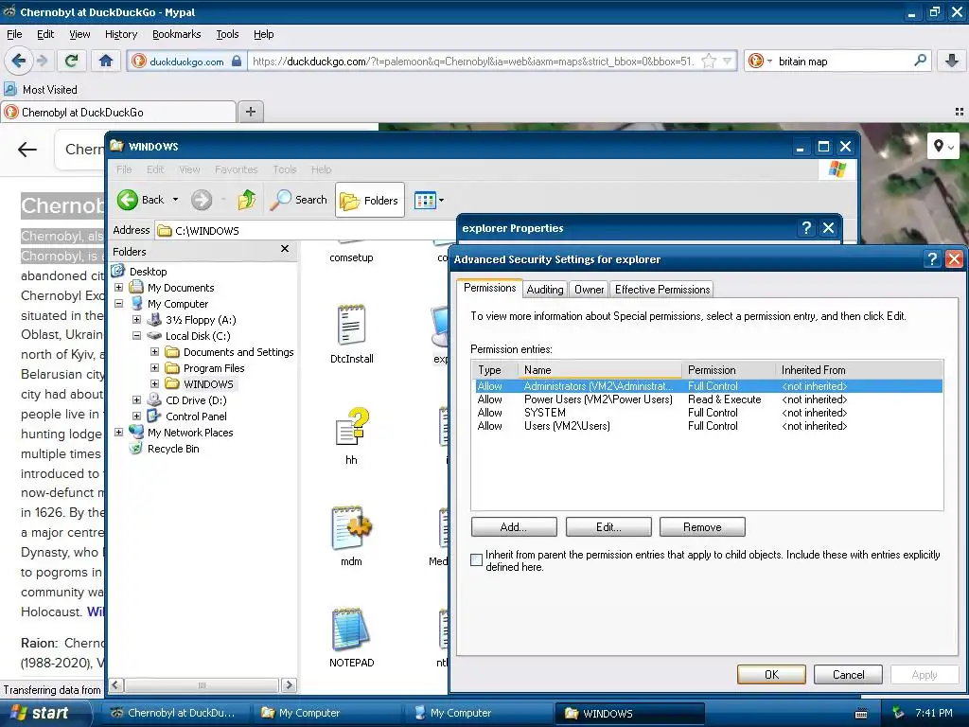Collapse My Computer in the folder tree
969x727 pixels.
(118, 304)
